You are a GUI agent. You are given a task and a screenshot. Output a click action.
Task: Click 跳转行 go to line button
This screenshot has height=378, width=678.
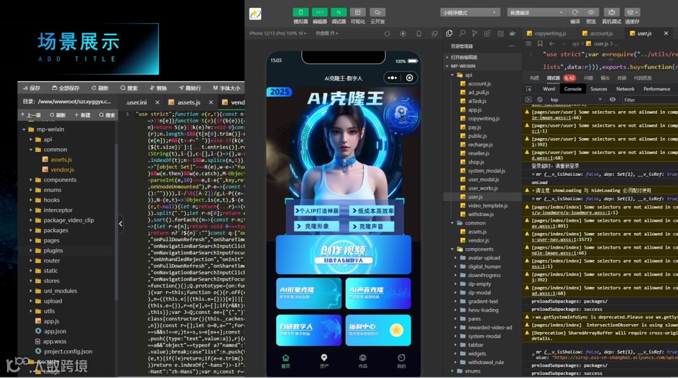pos(190,88)
